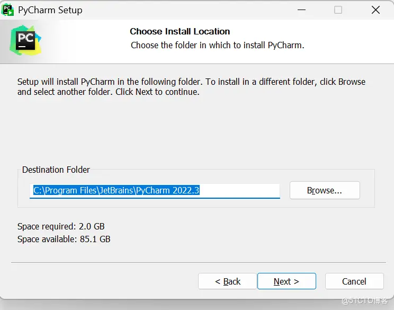Click the empty title bar area right of the title
This screenshot has height=310, width=394.
coord(185,10)
